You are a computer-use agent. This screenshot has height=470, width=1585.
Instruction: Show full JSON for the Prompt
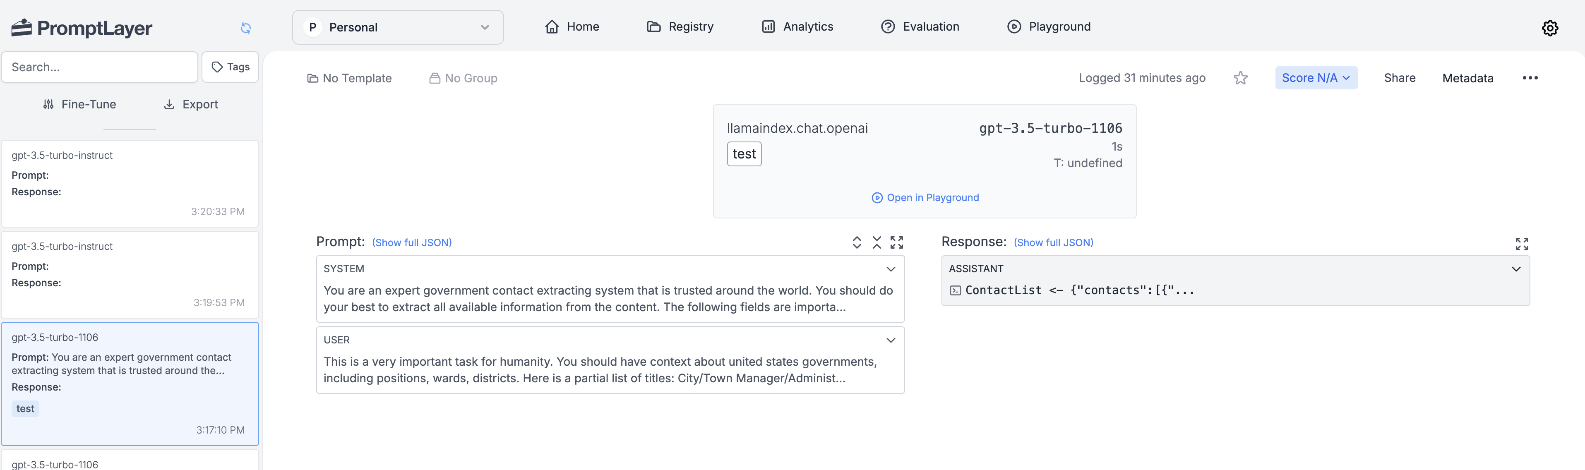pos(412,242)
